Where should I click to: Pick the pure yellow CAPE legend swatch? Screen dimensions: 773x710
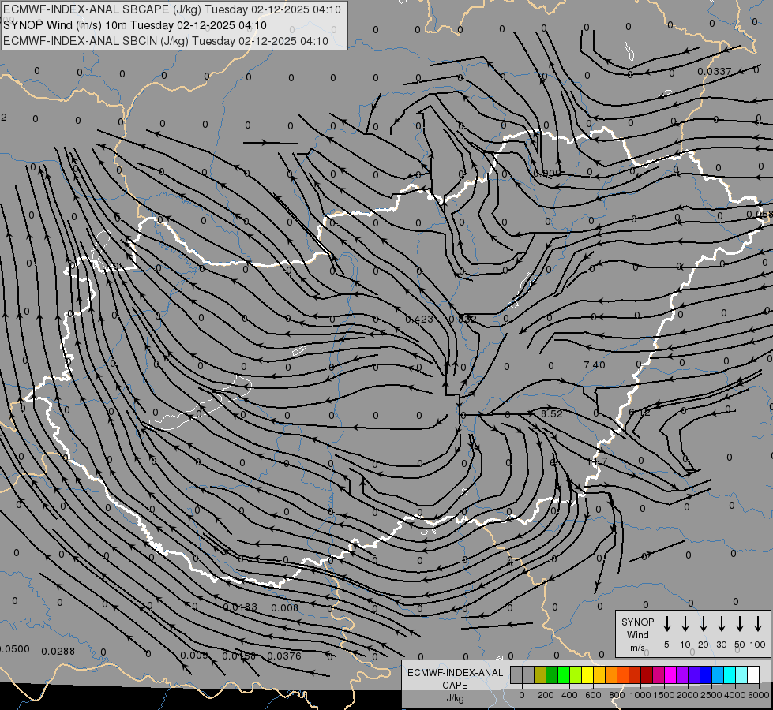pyautogui.click(x=587, y=674)
